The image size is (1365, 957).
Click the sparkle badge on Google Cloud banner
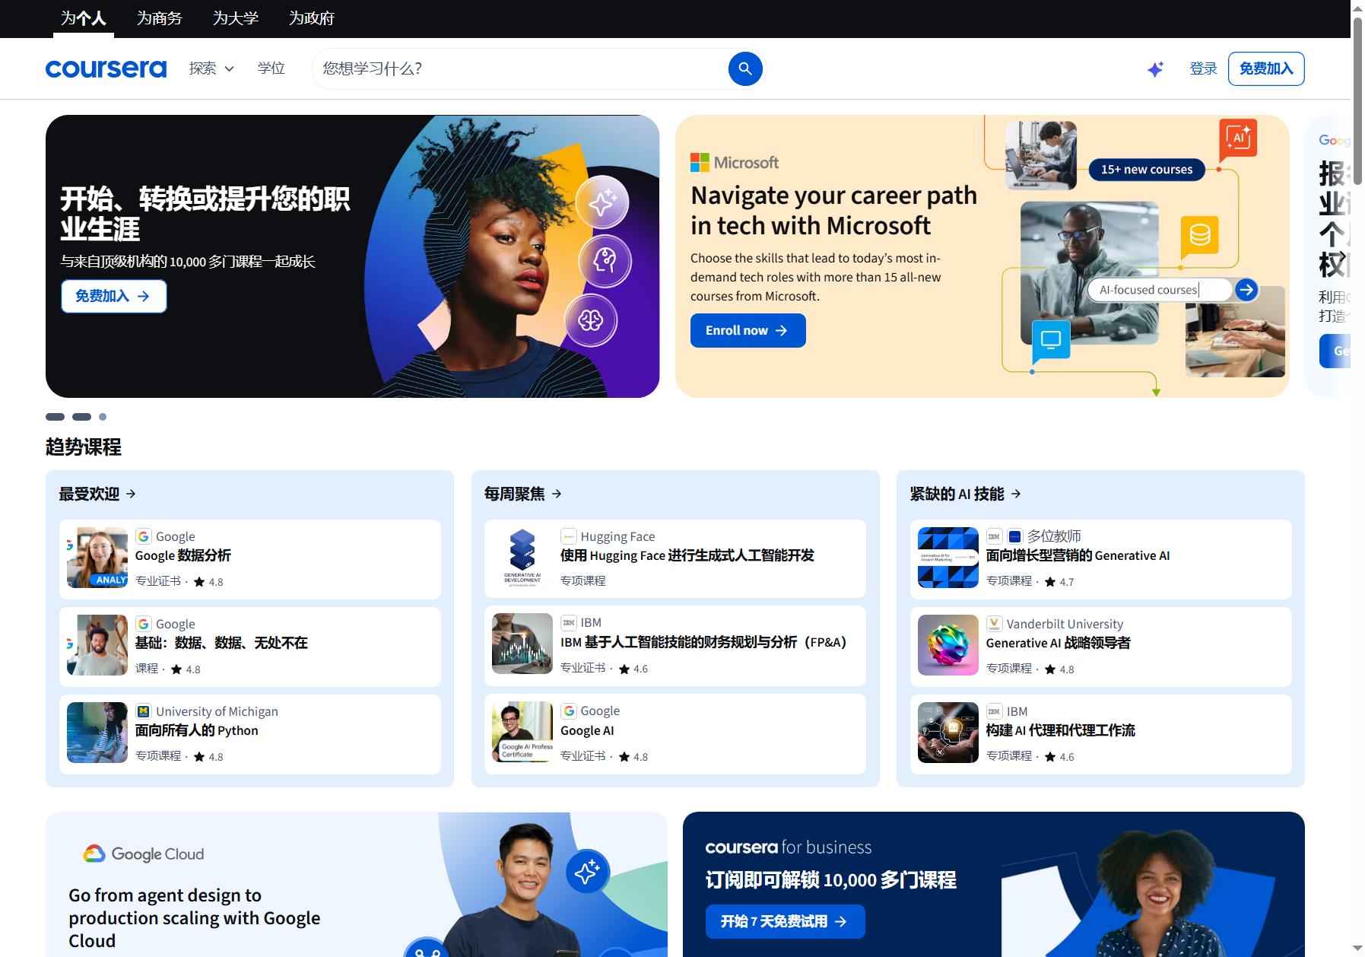[x=588, y=871]
